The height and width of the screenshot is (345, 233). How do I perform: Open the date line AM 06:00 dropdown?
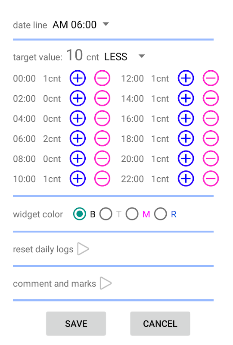click(81, 25)
